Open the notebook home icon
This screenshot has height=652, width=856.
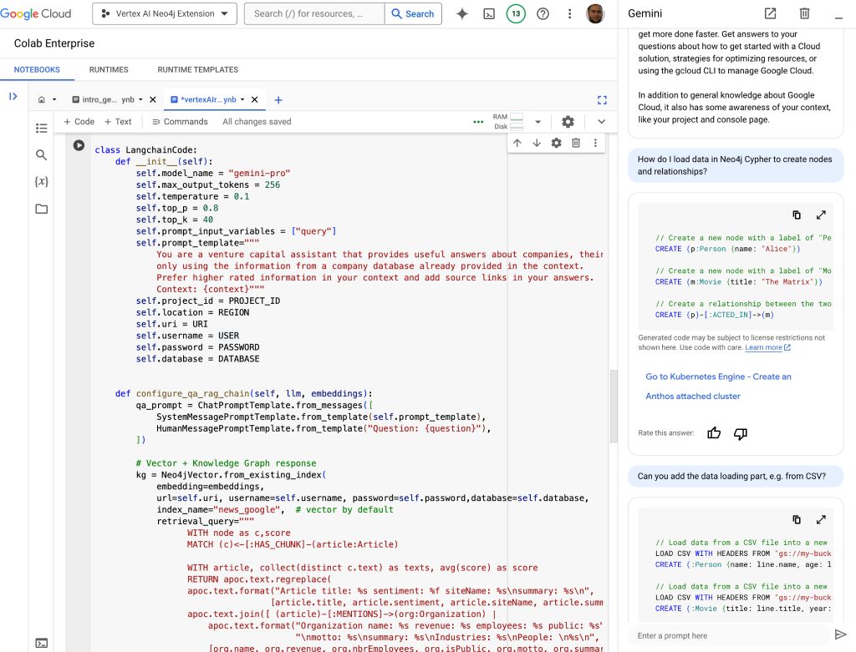coord(42,100)
